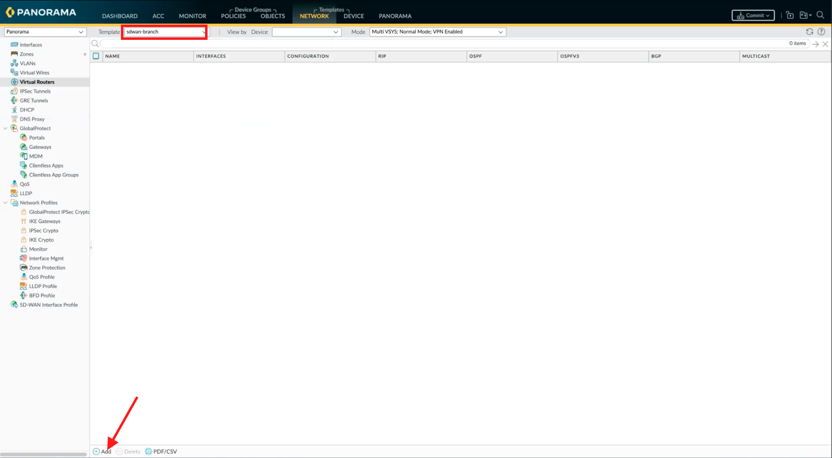Export the table with PDF/CSV

[x=161, y=452]
